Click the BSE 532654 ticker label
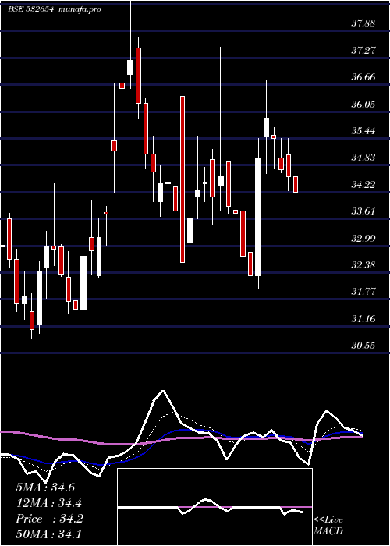The image size is (390, 546). pos(30,9)
